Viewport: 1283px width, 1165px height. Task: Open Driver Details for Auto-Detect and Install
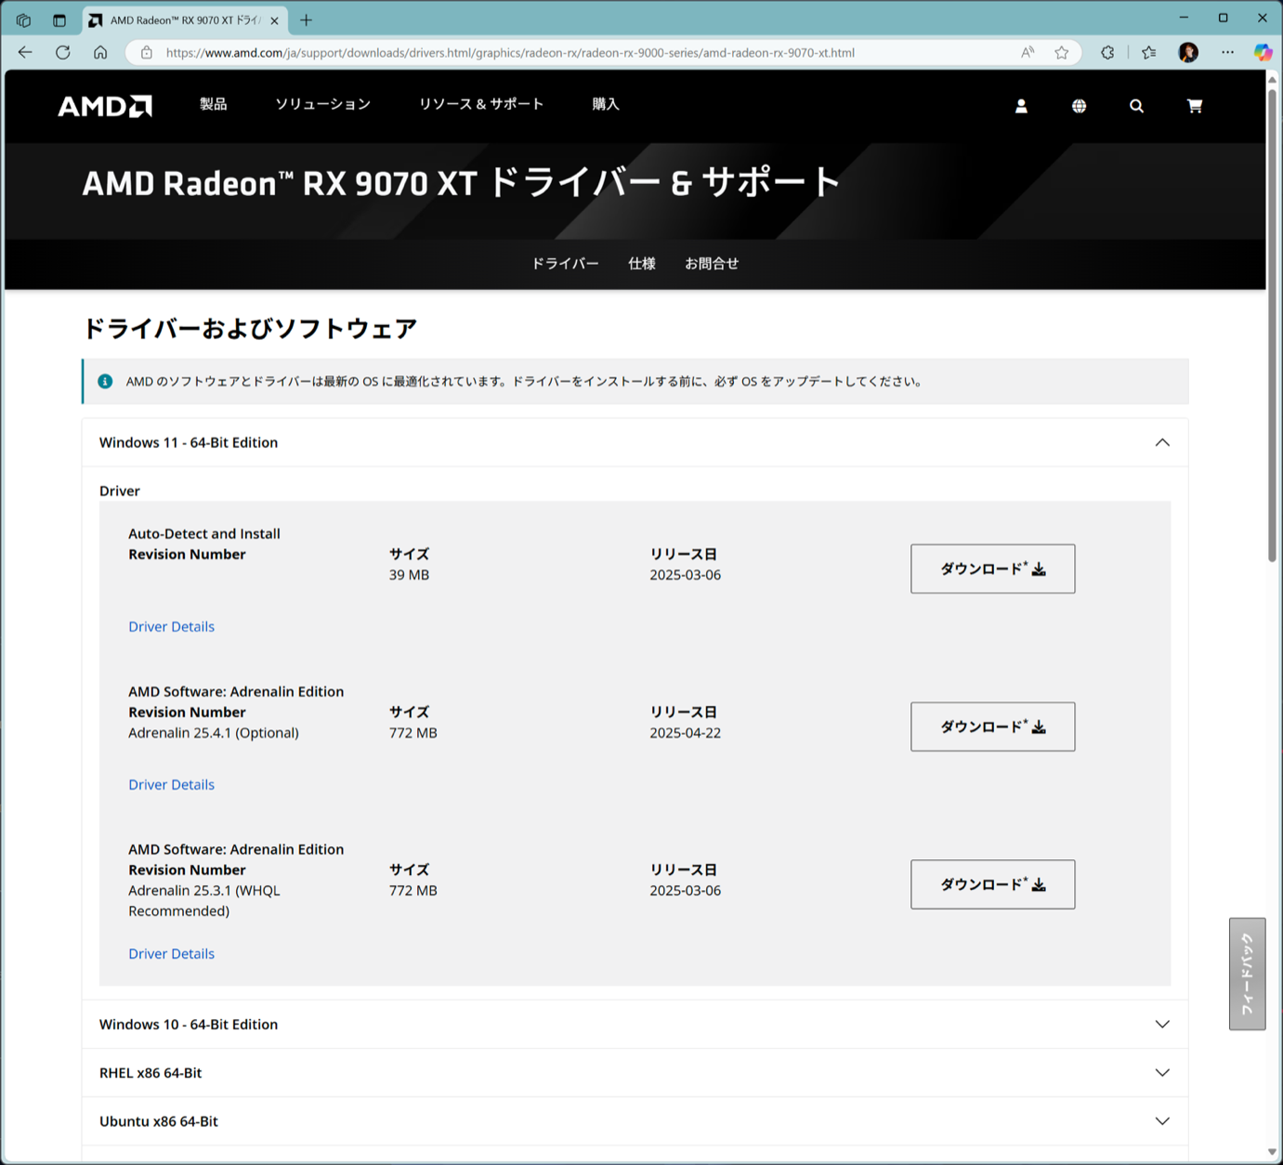pos(172,627)
